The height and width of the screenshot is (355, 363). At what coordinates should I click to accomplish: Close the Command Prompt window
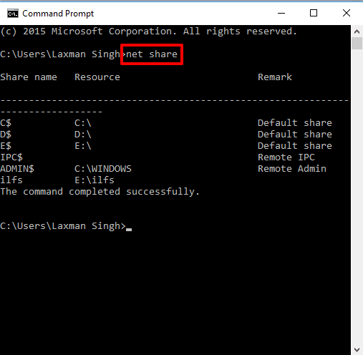coord(347,13)
